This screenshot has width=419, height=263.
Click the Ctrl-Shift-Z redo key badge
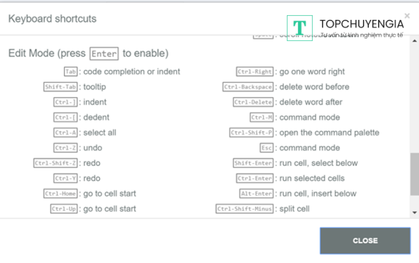(x=56, y=163)
